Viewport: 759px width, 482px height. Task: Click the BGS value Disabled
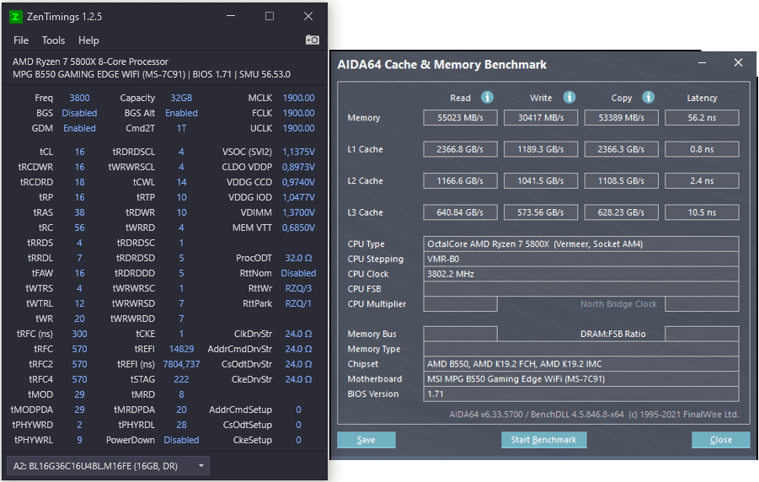79,113
